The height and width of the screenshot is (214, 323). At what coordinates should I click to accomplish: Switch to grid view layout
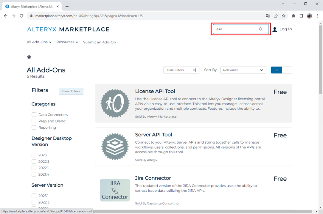coord(287,70)
